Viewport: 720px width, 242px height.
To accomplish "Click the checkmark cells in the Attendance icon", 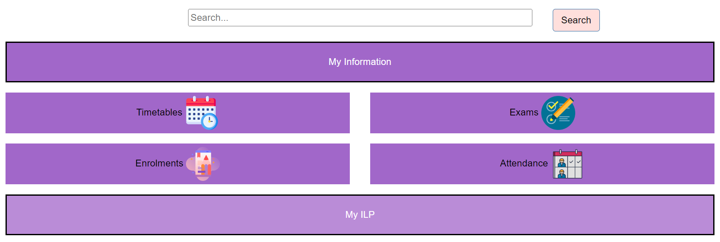I will coord(575,162).
